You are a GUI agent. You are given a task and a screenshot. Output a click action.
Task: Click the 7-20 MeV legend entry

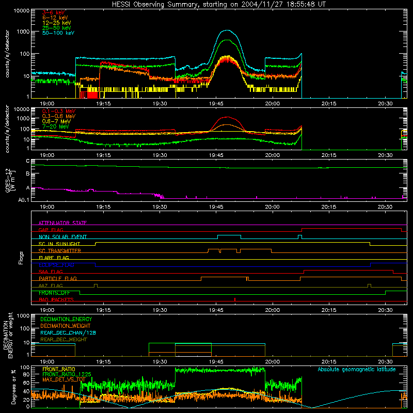tap(56, 126)
